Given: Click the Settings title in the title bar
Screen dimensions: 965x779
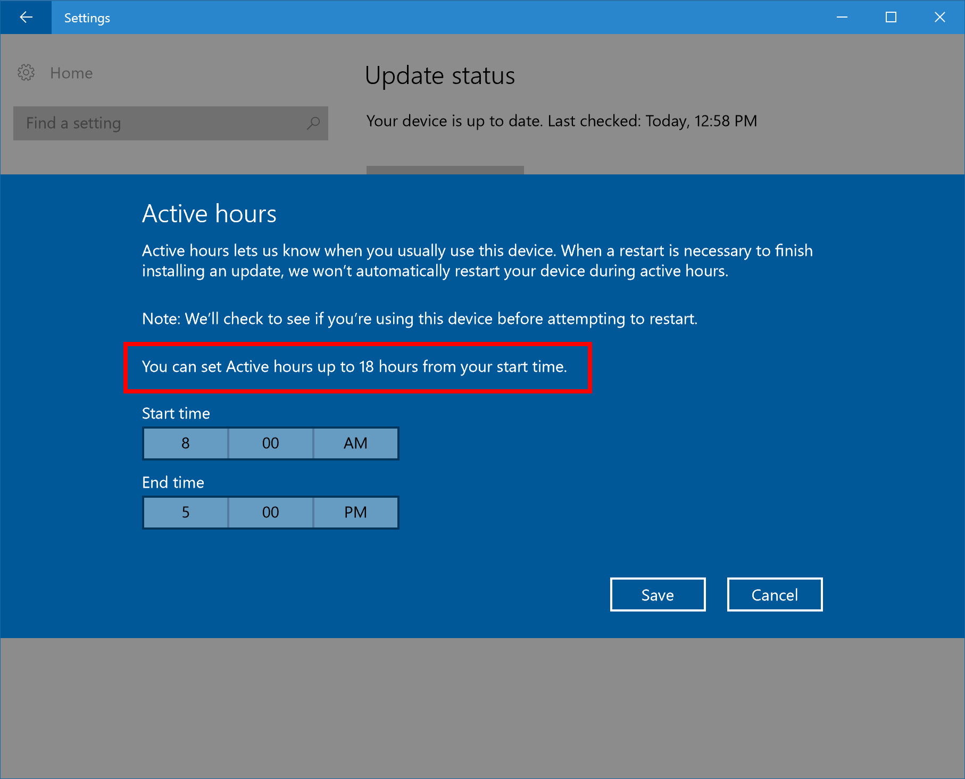Looking at the screenshot, I should click(x=87, y=18).
